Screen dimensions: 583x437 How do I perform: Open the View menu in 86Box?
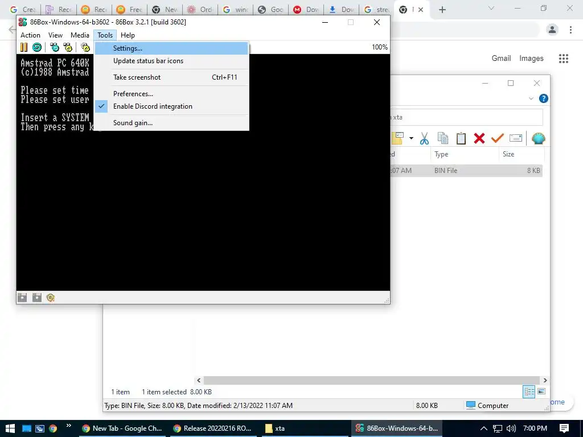(55, 35)
